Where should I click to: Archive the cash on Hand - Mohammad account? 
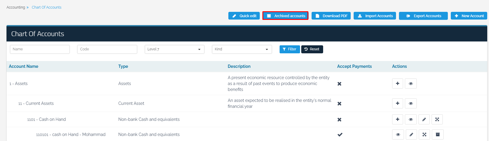(x=437, y=134)
